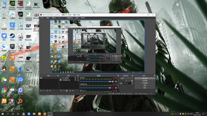Viewport: 207px width, 116px height.
Task: Toggle the lock on 显示器捕获 source
Action: (x=78, y=78)
